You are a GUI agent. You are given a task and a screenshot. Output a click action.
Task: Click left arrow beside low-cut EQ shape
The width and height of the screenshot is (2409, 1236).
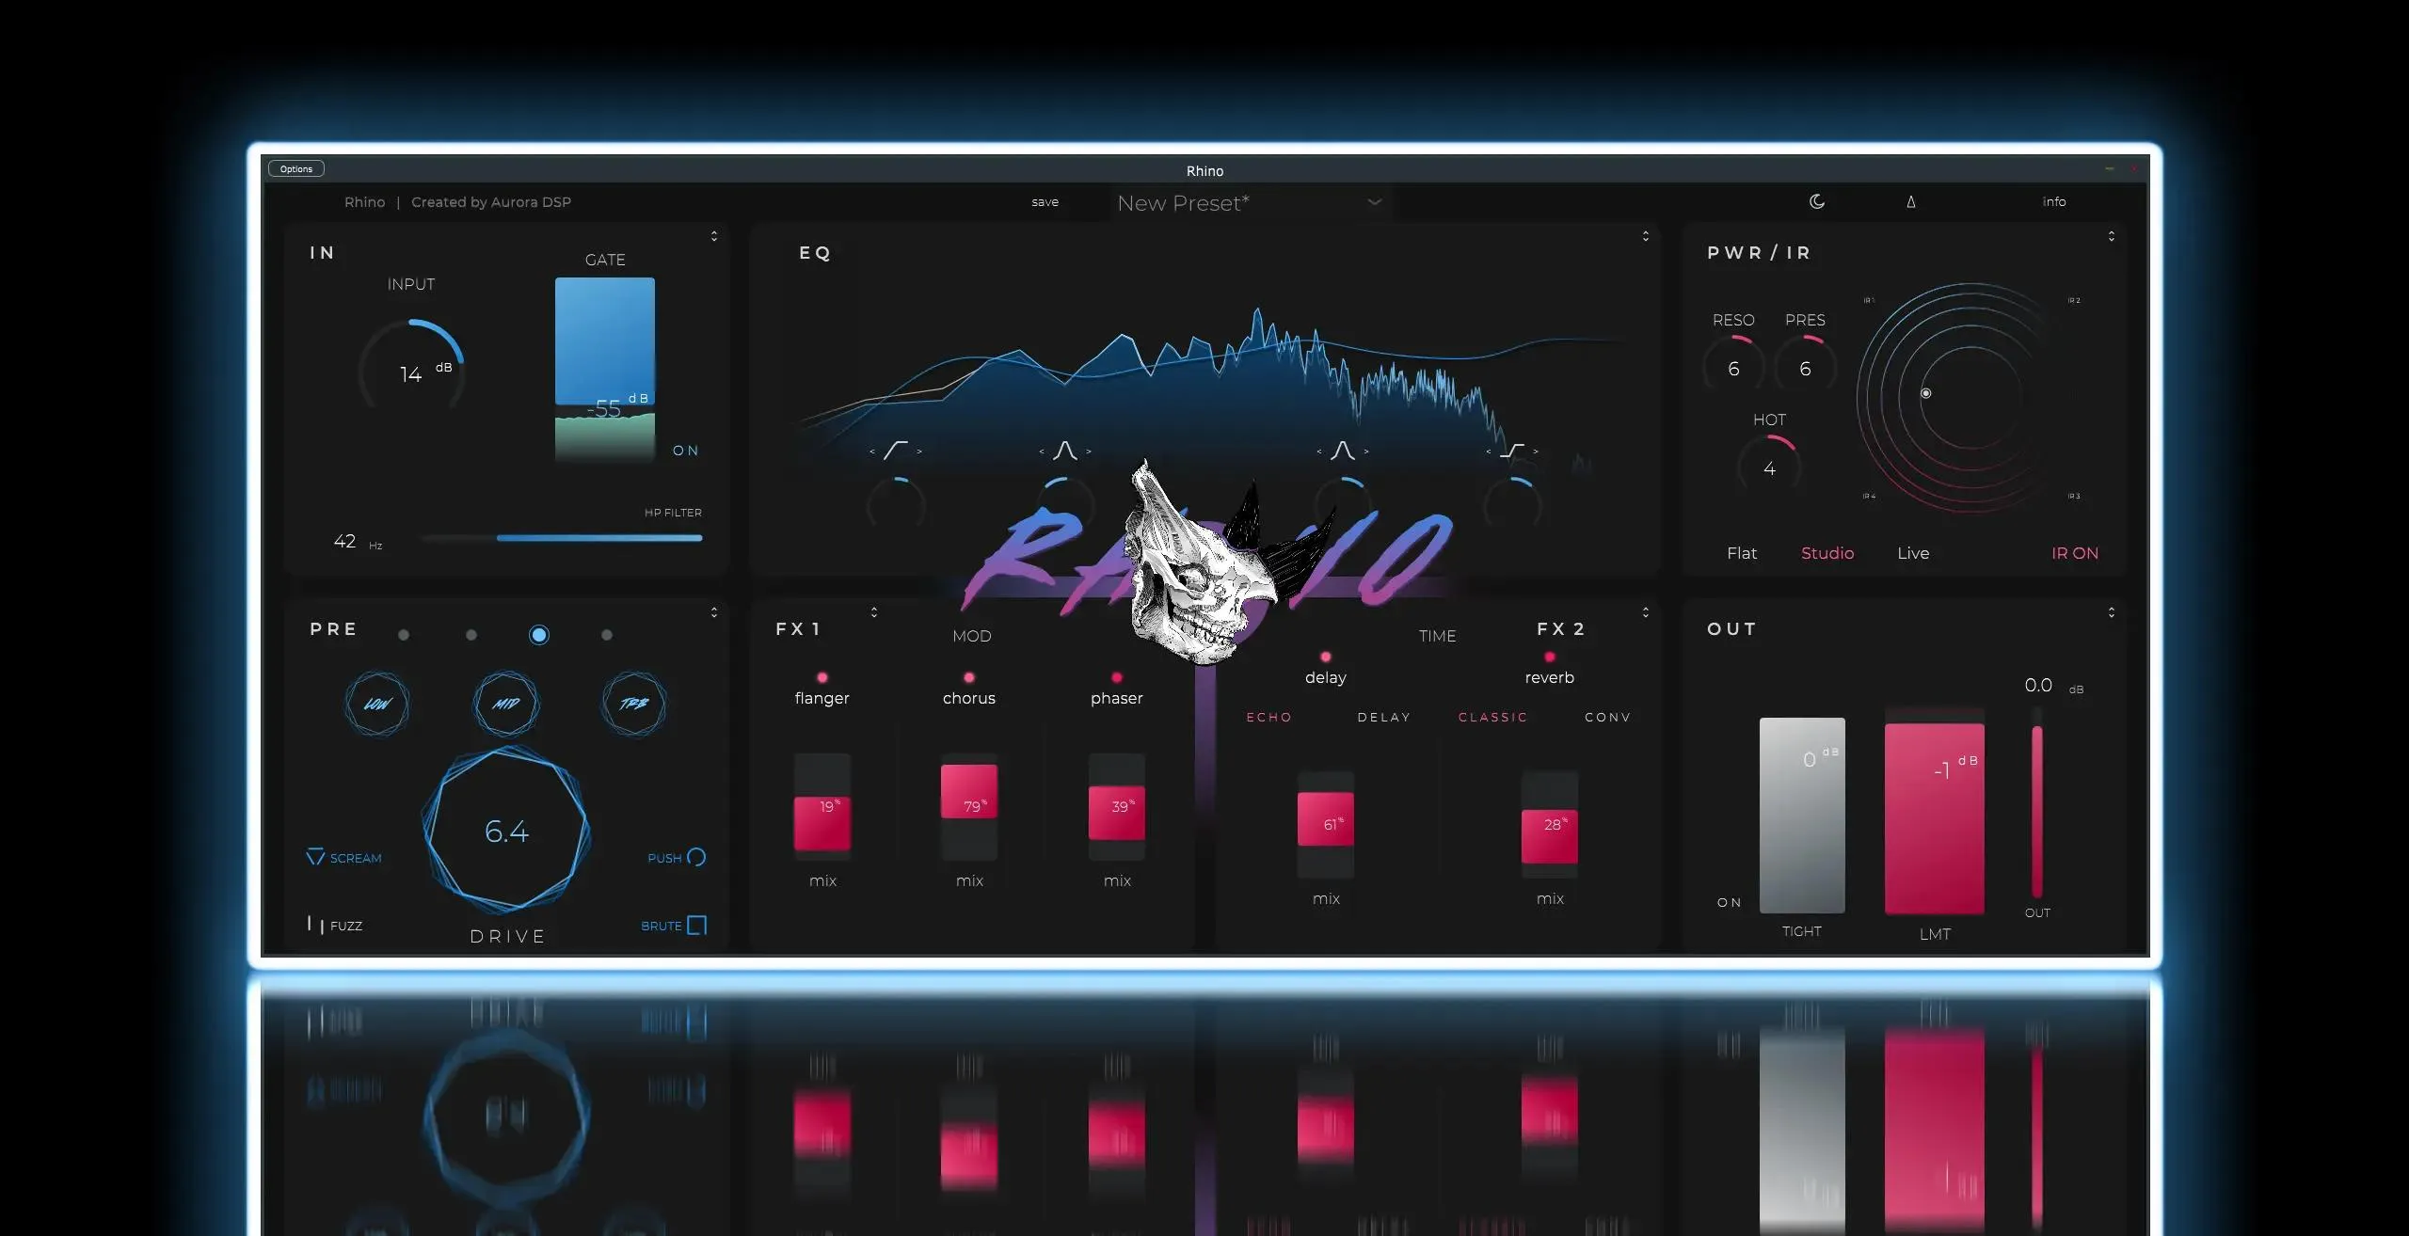[871, 452]
